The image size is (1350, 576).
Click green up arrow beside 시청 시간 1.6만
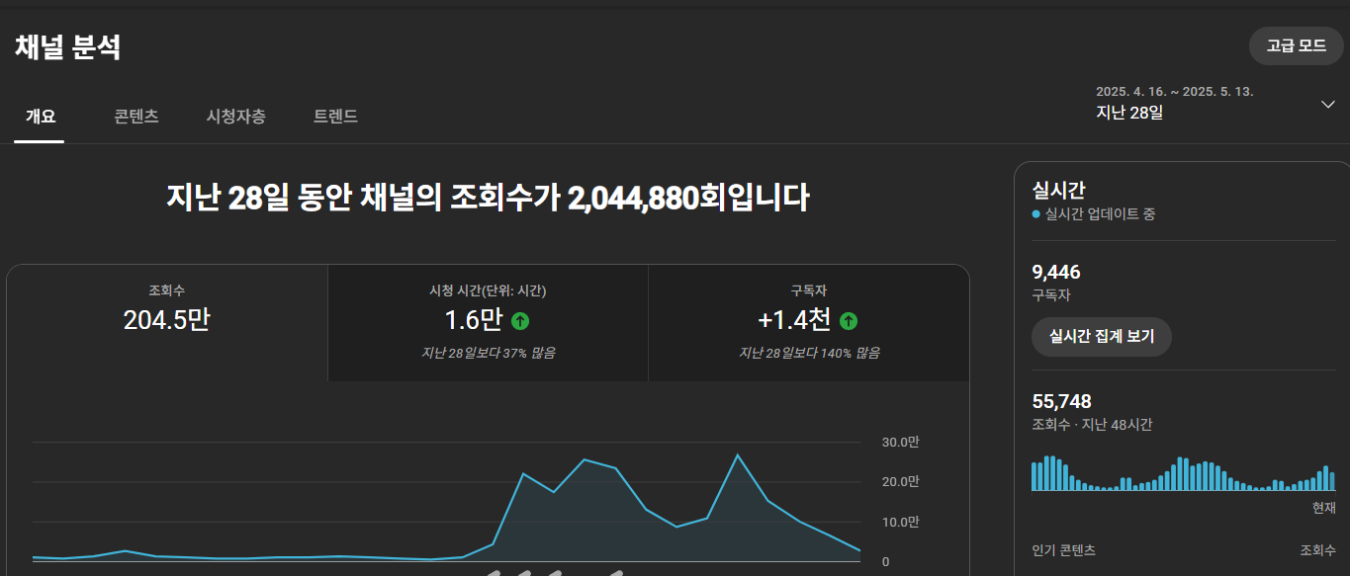coord(520,321)
